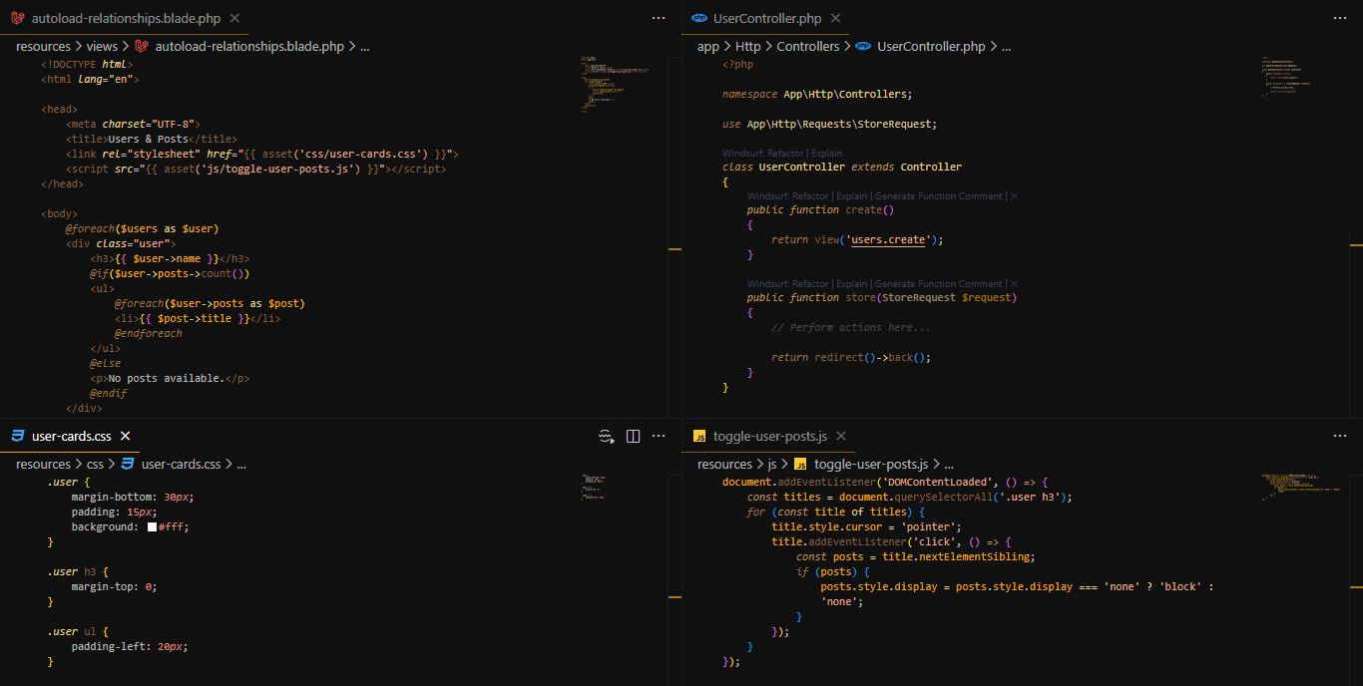The width and height of the screenshot is (1363, 686).
Task: Click JS icon in toggle-user-posts.js breadcrumb
Action: [800, 464]
